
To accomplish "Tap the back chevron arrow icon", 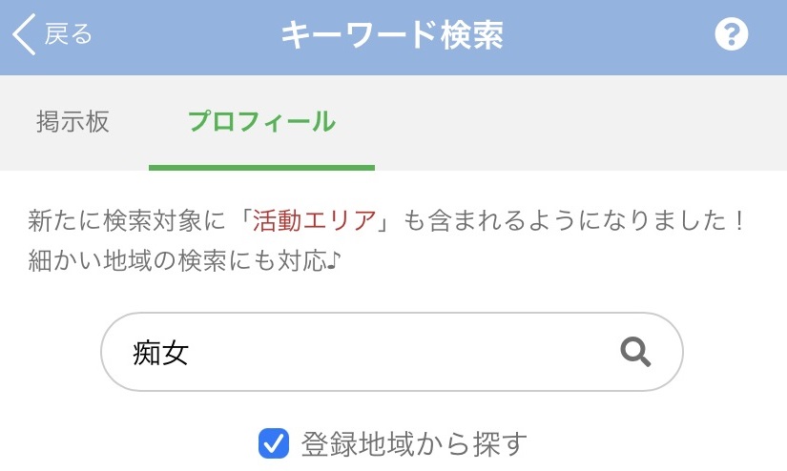I will pyautogui.click(x=24, y=36).
